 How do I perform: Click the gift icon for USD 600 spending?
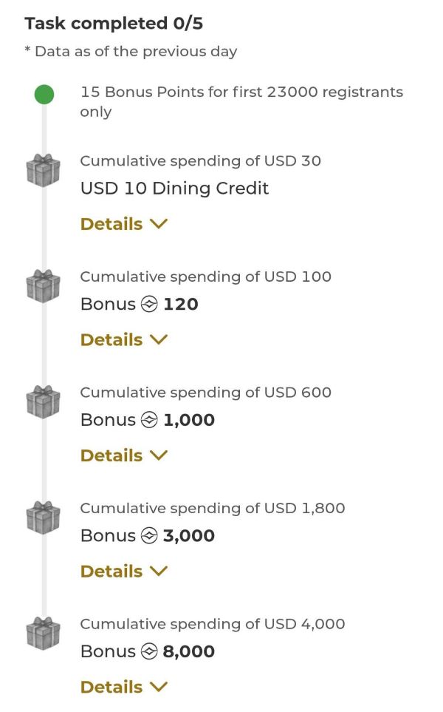coord(44,401)
